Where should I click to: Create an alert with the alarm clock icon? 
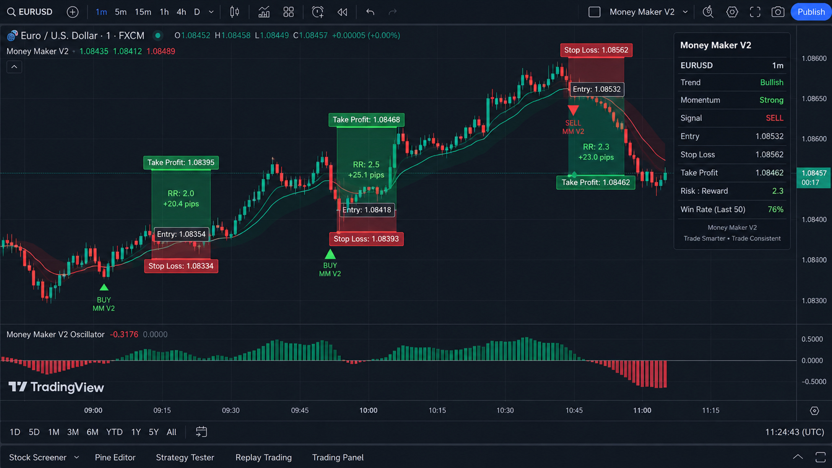(x=318, y=12)
